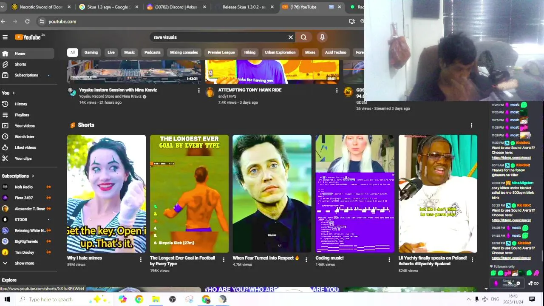The image size is (544, 306).
Task: Open File Explorer from the taskbar
Action: point(156,299)
